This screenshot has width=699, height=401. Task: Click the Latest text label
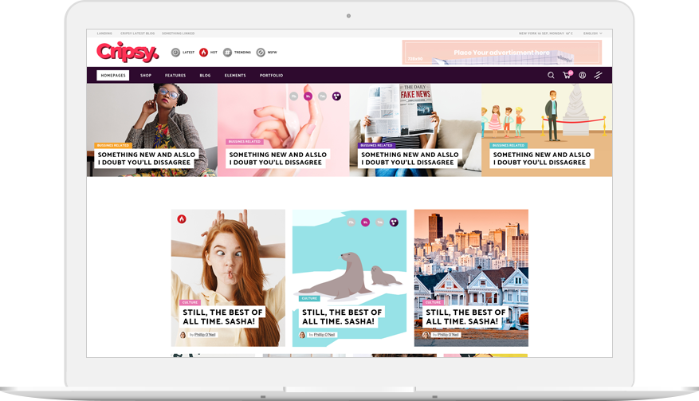point(189,52)
